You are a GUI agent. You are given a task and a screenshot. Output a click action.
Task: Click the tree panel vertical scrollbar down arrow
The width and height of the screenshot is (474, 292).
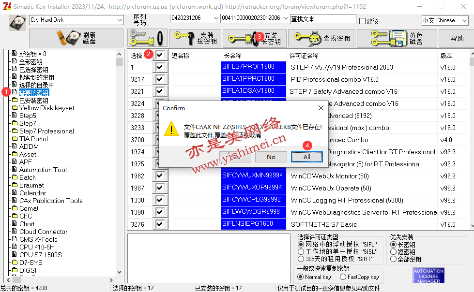[x=120, y=272]
